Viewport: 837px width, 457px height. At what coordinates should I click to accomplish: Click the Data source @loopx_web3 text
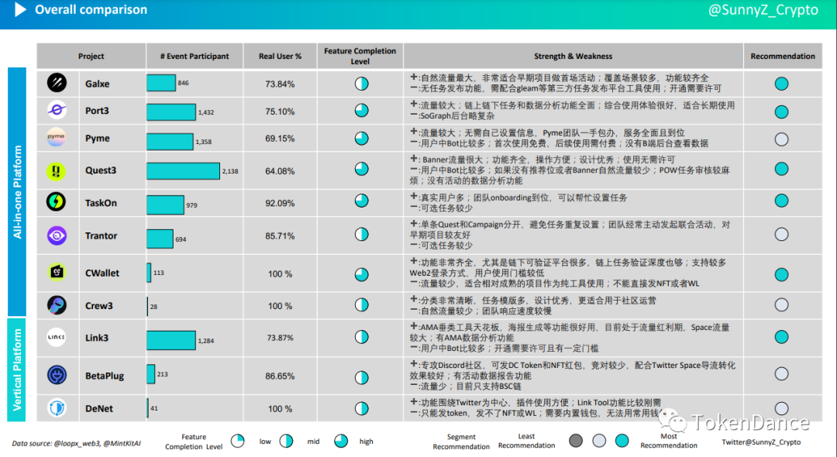[76, 443]
